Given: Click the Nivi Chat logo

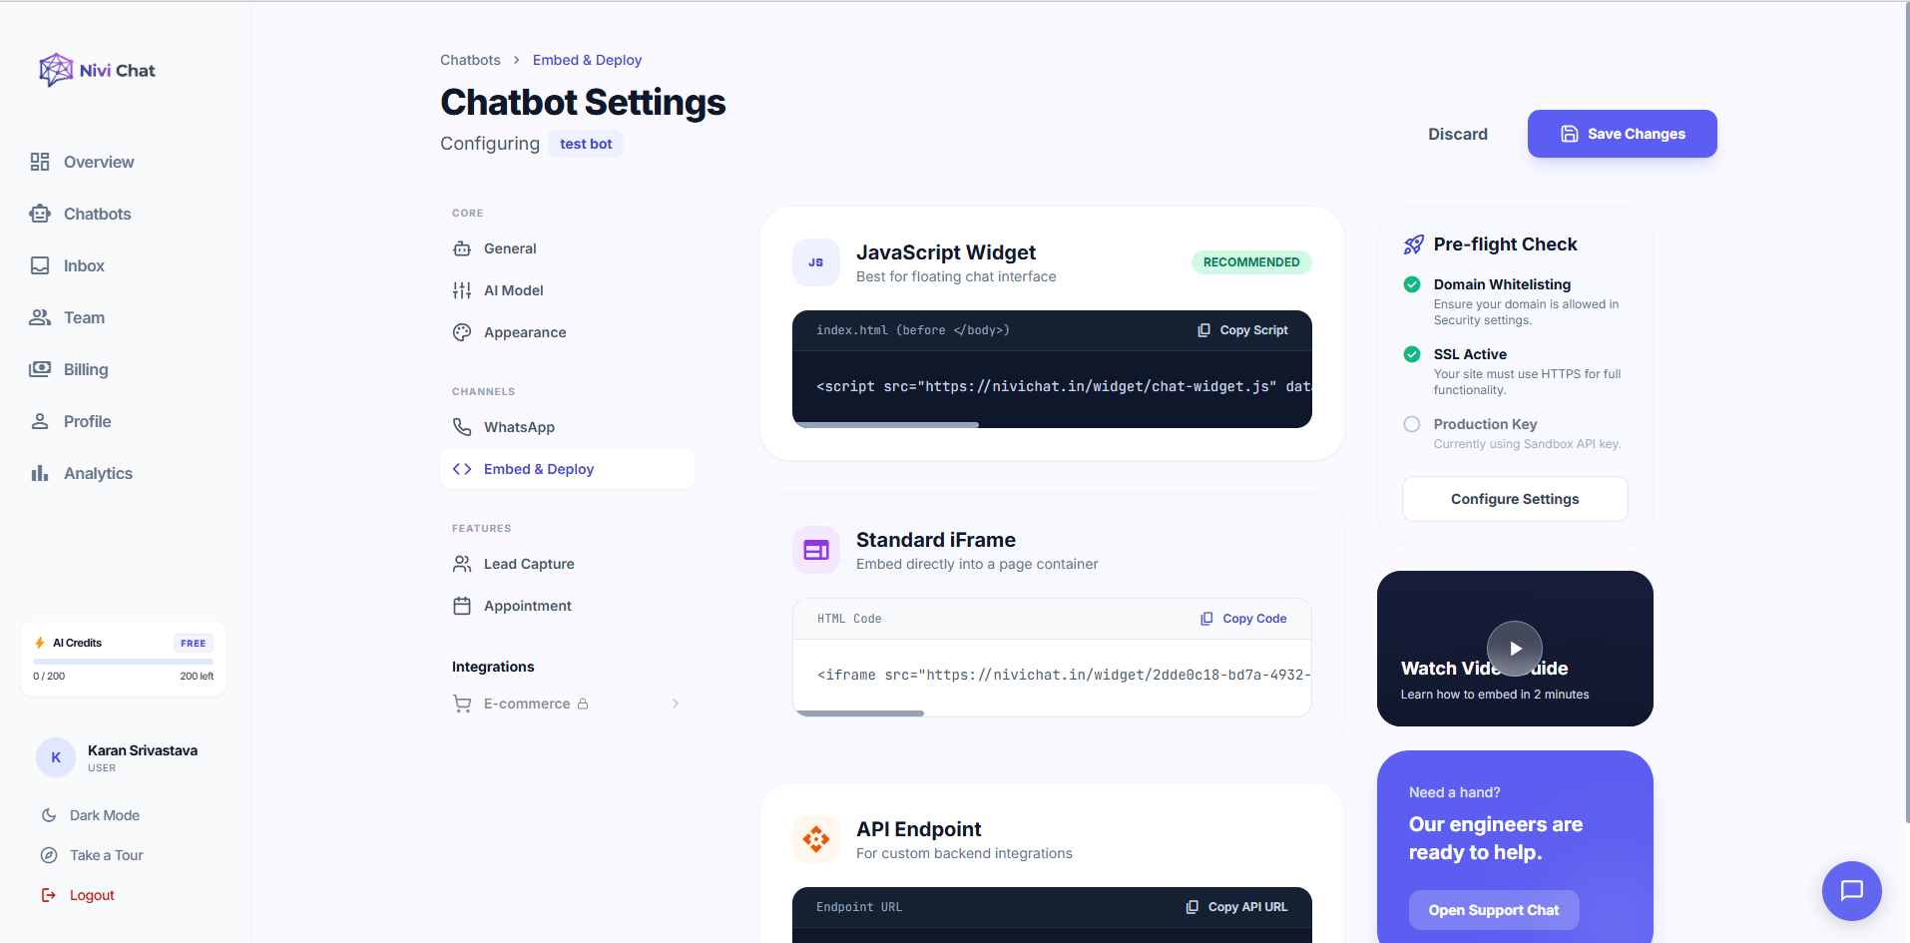Looking at the screenshot, I should (97, 70).
